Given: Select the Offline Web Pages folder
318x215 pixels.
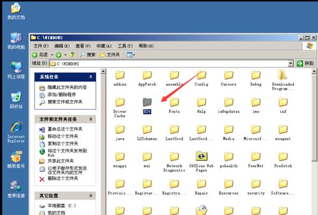Looking at the screenshot, I should pyautogui.click(x=201, y=162).
